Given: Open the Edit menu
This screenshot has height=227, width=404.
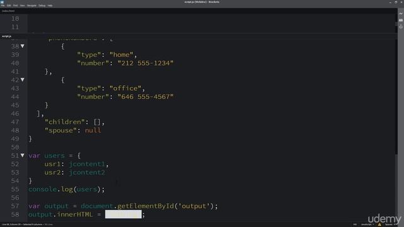Looking at the screenshot, I should coord(9,6).
